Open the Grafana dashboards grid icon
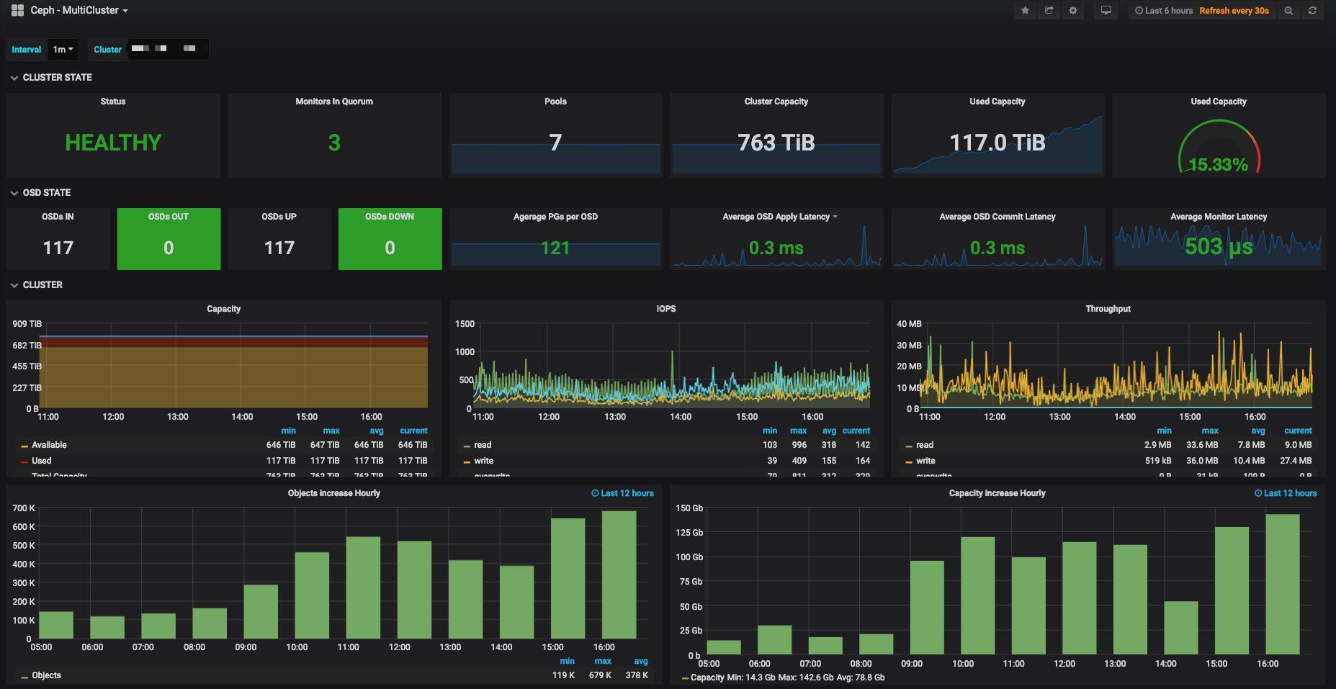Viewport: 1336px width, 689px height. 18,10
